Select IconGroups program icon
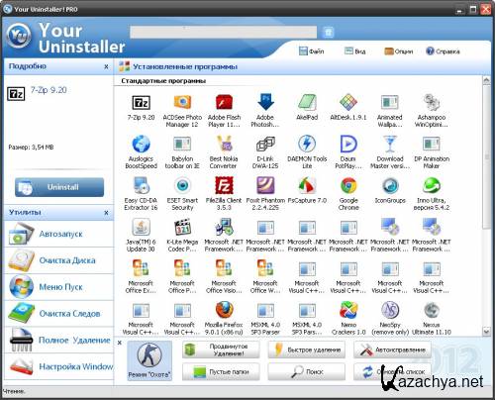This screenshot has width=495, height=400. tap(390, 185)
